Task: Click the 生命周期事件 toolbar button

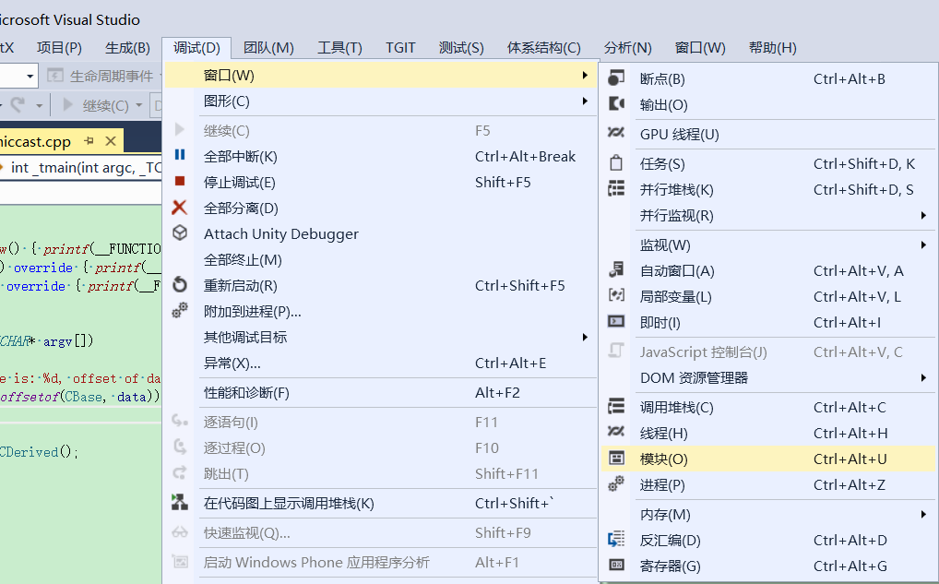Action: point(101,76)
